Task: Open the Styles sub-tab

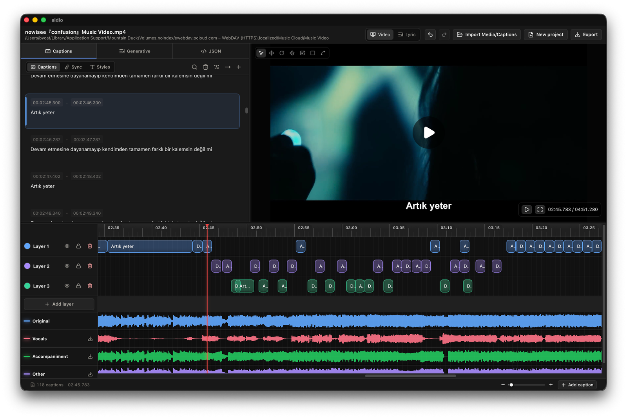Action: tap(100, 67)
